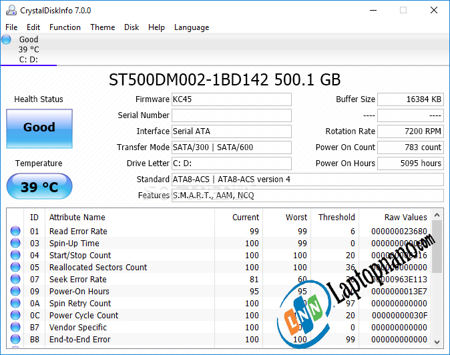This screenshot has height=355, width=450.
Task: Click scroll up arrow of attribute list
Action: tap(437, 215)
